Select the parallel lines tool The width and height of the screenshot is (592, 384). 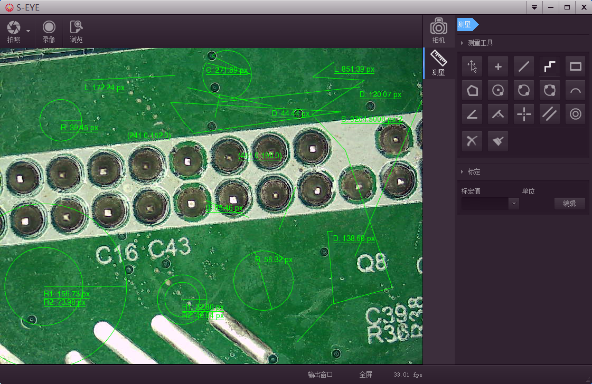coord(549,114)
